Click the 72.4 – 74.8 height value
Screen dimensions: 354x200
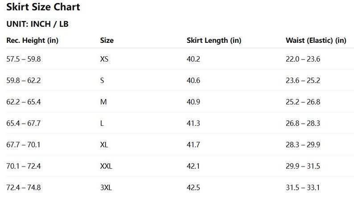tap(24, 187)
